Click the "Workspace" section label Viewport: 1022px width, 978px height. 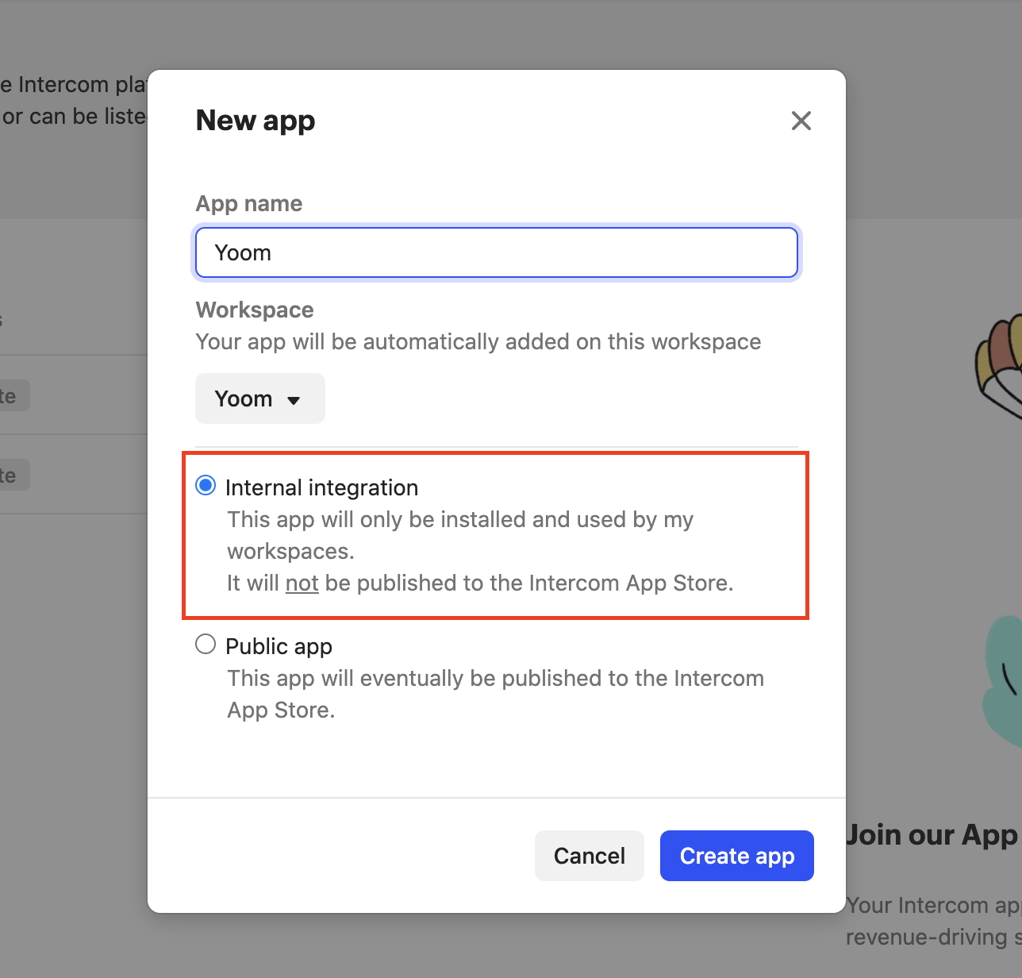[255, 310]
